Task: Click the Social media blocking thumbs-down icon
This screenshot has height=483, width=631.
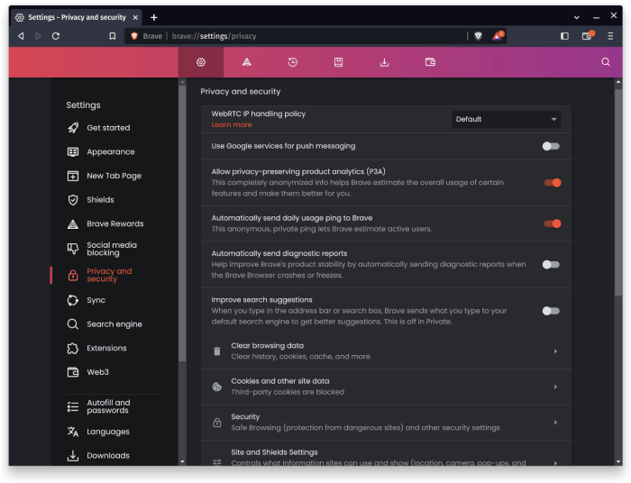Action: [x=73, y=249]
